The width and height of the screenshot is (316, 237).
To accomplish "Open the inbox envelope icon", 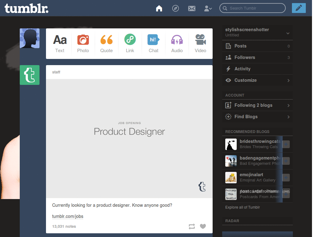I will click(192, 8).
